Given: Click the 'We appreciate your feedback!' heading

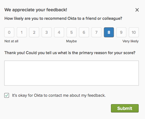Looking at the screenshot, I should 36,10.
